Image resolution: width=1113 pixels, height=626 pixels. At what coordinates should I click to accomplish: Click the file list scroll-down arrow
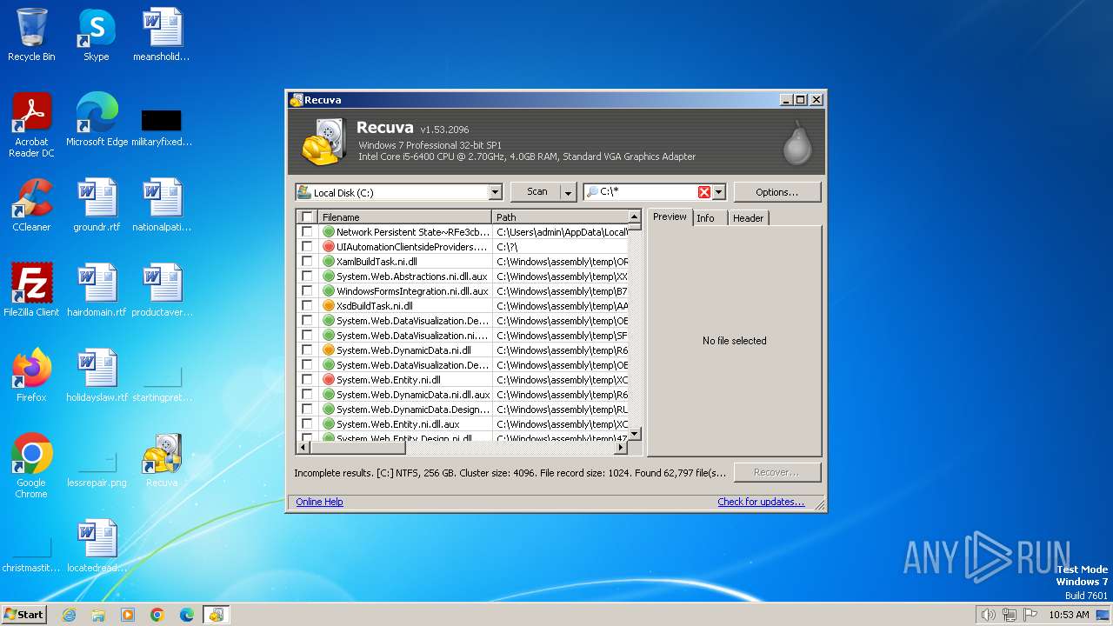(x=635, y=434)
